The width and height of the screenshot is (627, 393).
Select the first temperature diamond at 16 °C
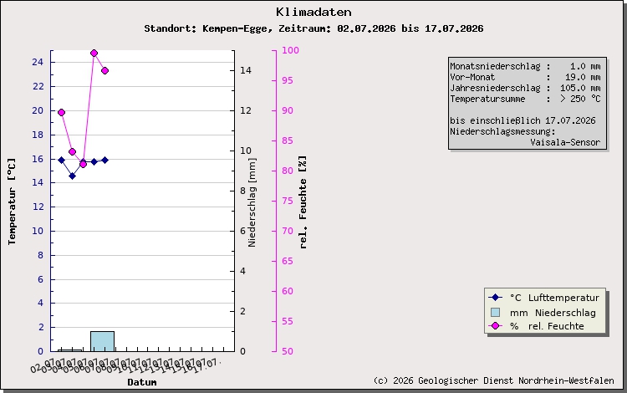(x=61, y=161)
